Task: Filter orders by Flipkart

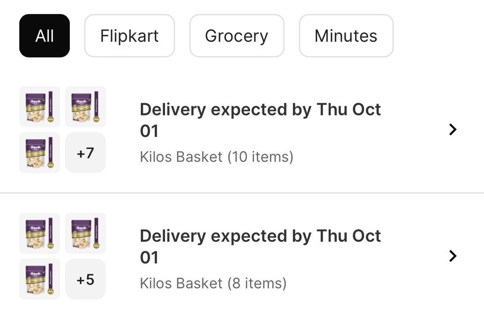Action: pyautogui.click(x=129, y=36)
